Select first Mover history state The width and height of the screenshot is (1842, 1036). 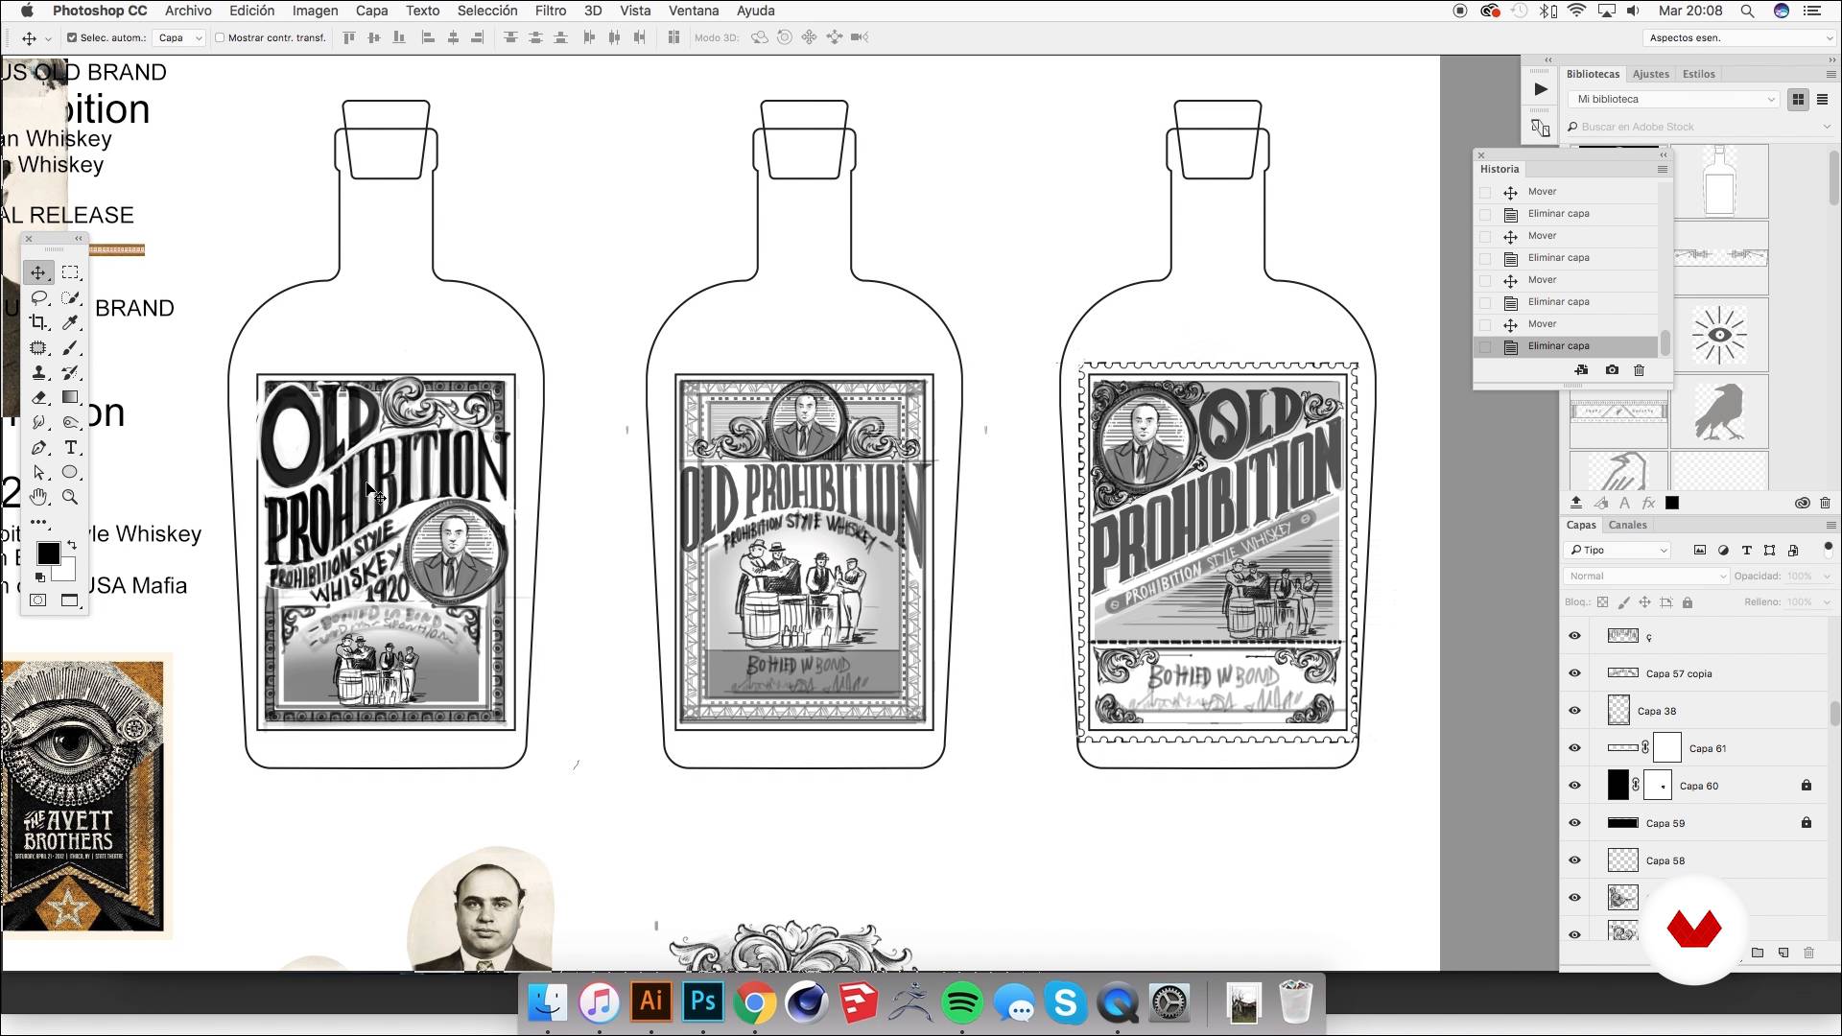(1567, 192)
